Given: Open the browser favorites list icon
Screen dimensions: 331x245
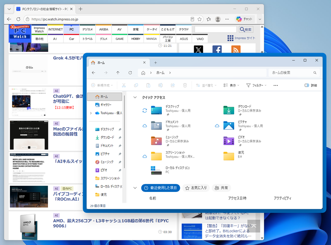Looking at the screenshot, I should [x=209, y=19].
